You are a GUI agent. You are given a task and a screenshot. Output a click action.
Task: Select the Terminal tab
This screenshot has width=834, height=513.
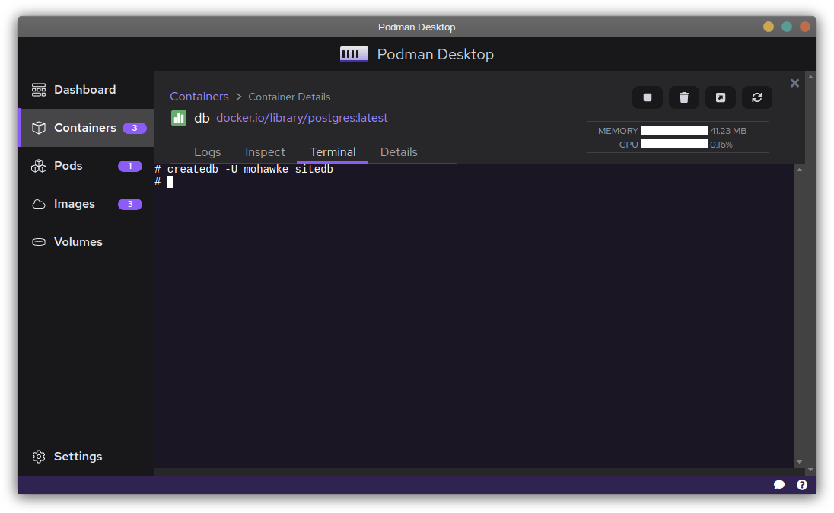click(x=333, y=152)
